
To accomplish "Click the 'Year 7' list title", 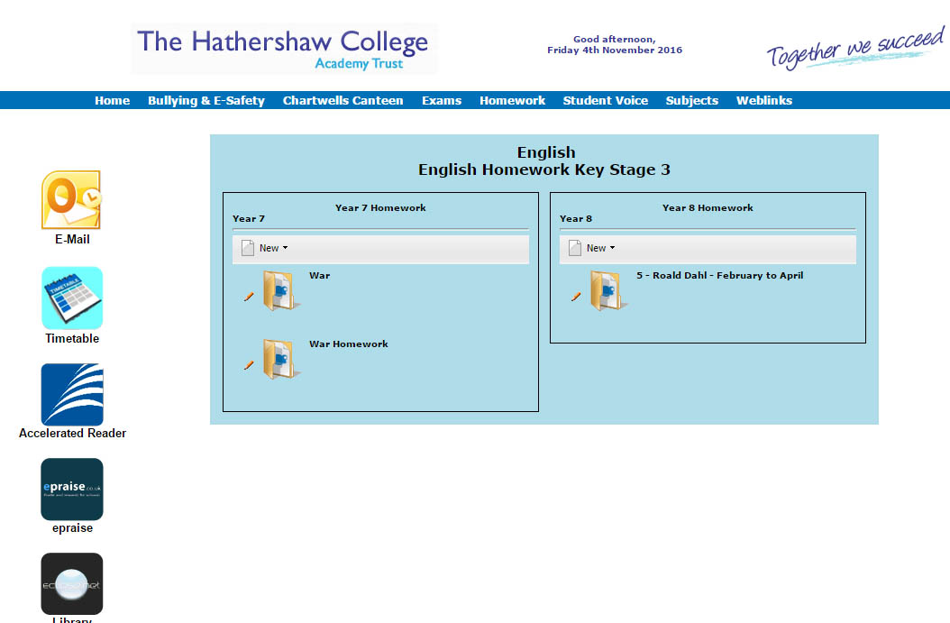I will click(249, 219).
